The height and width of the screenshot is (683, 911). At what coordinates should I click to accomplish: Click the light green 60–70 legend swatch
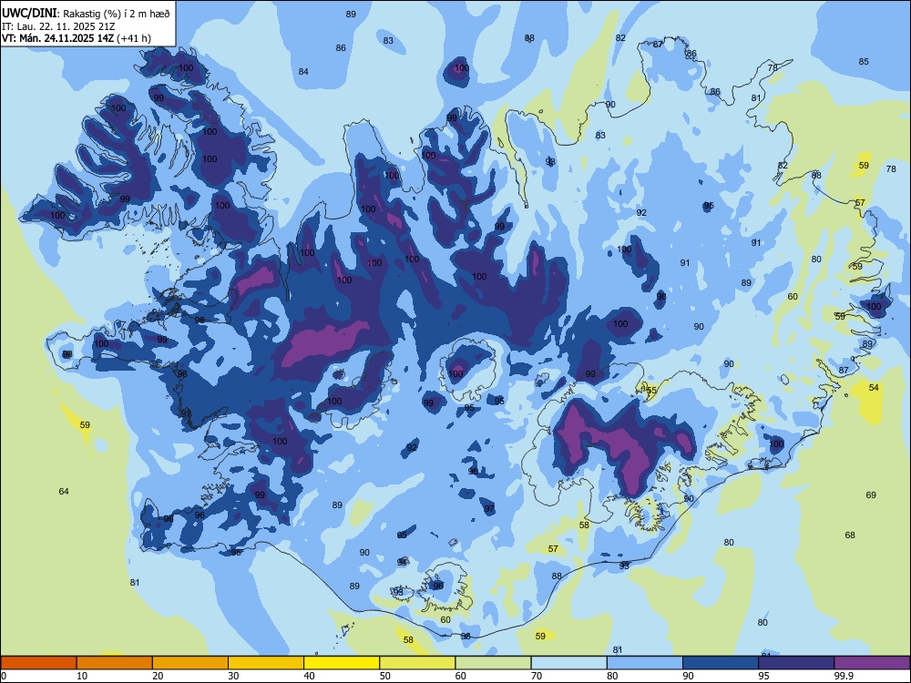(493, 663)
